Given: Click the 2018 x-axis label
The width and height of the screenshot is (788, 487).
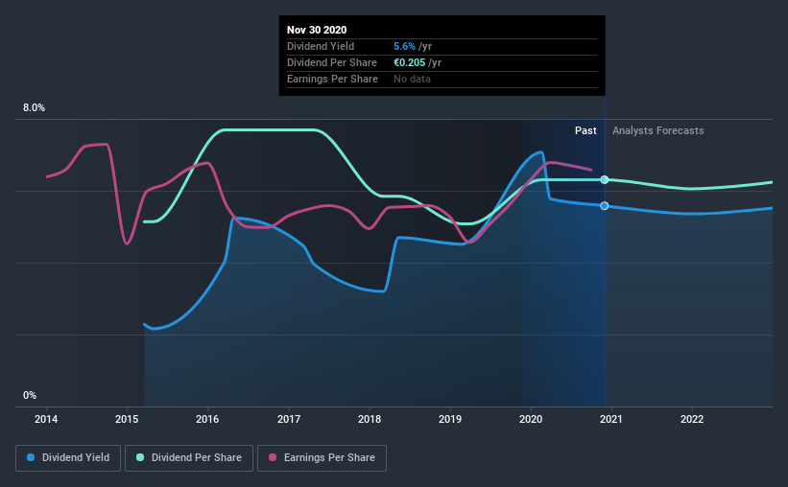Looking at the screenshot, I should (x=370, y=419).
